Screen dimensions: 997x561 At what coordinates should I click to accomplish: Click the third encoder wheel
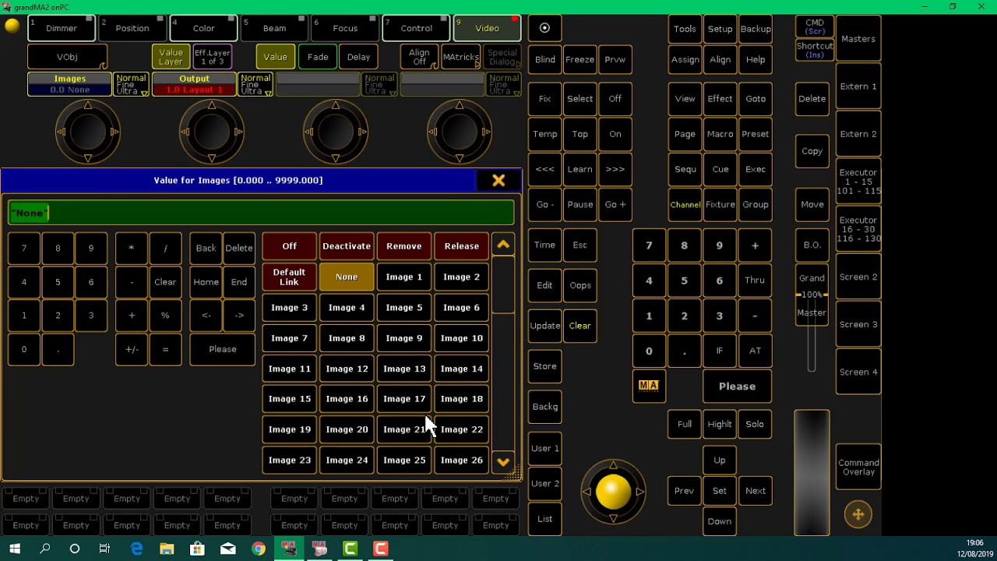point(336,132)
